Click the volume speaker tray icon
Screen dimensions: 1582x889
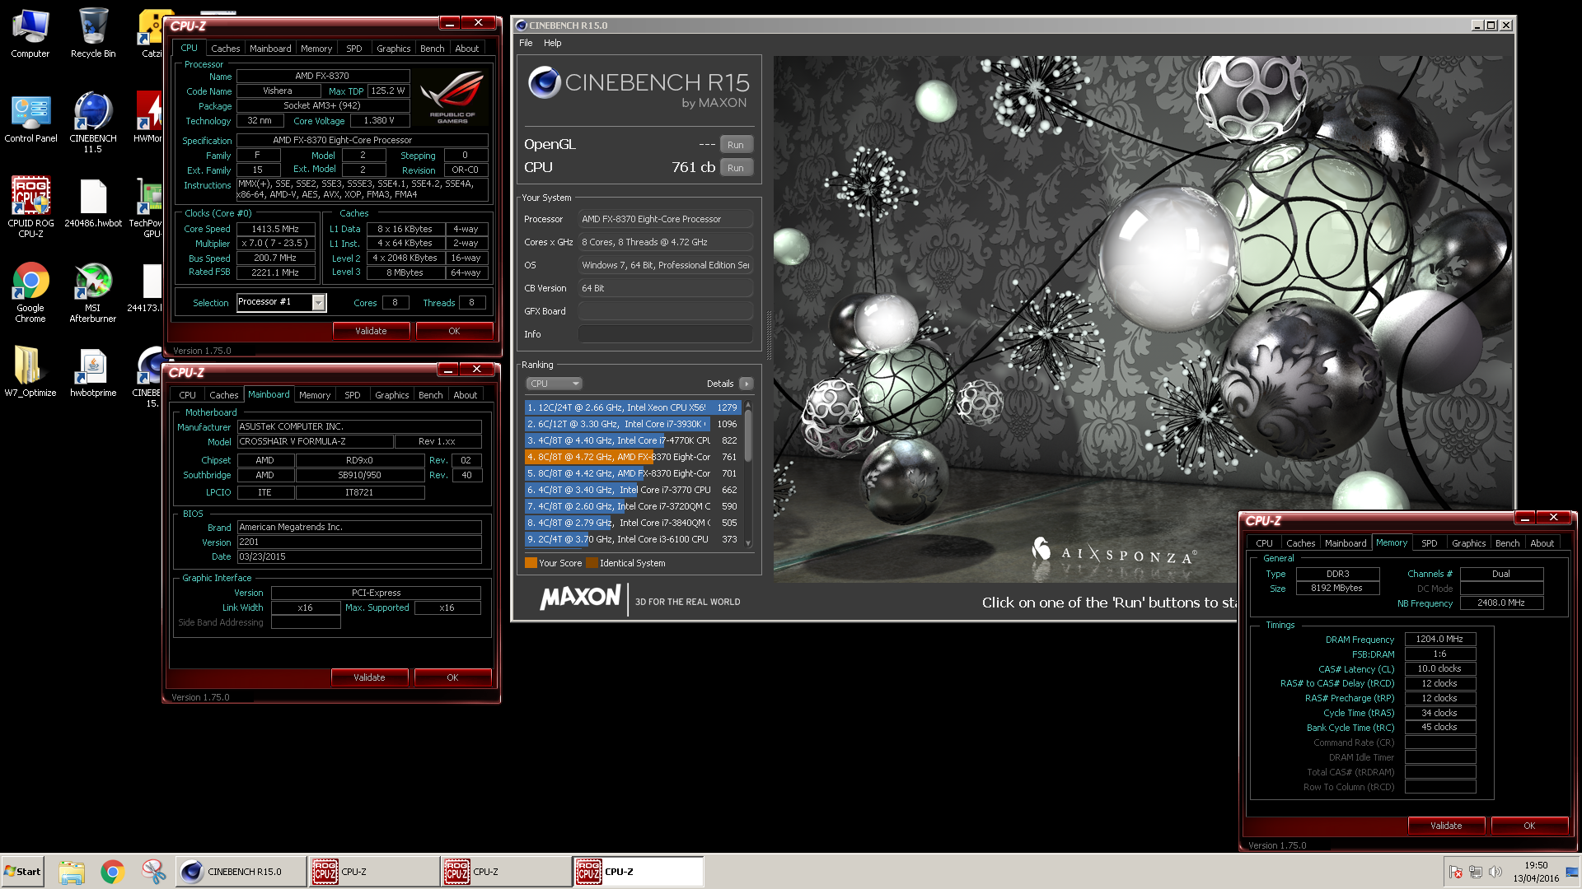pos(1495,872)
